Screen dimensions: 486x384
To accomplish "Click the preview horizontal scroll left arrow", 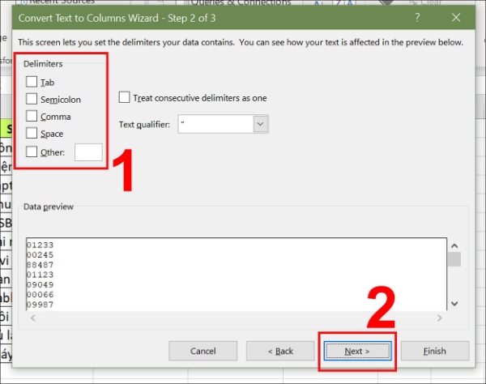I will (x=33, y=318).
